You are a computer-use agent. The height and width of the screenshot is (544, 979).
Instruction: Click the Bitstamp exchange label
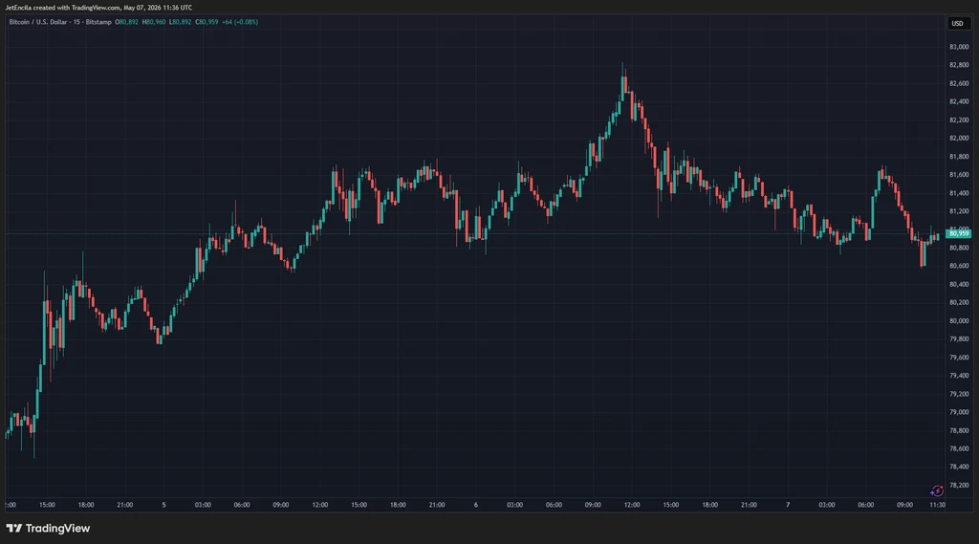coord(98,22)
